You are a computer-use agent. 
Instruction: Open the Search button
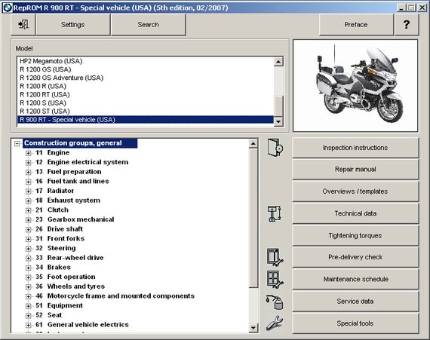coord(148,25)
